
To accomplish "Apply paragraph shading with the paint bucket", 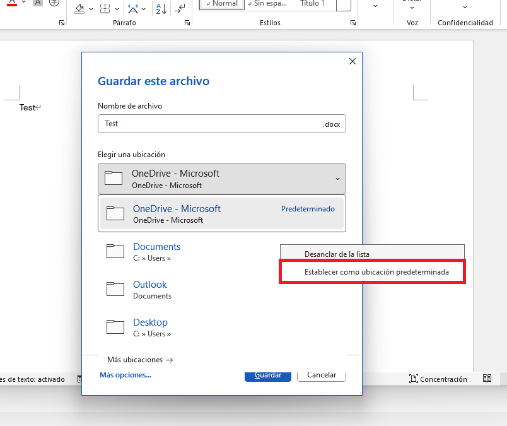I will (79, 9).
